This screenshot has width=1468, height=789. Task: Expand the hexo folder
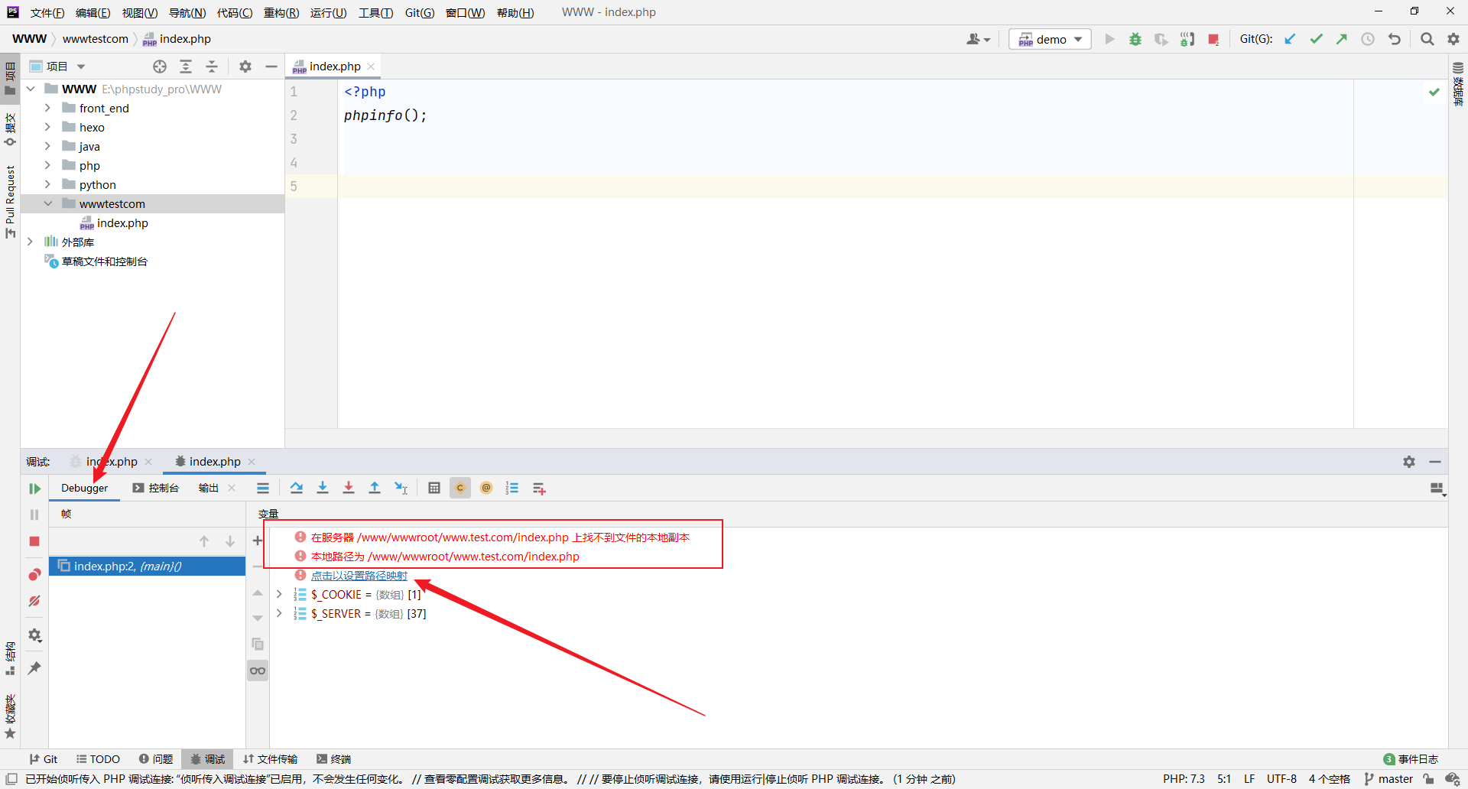47,127
